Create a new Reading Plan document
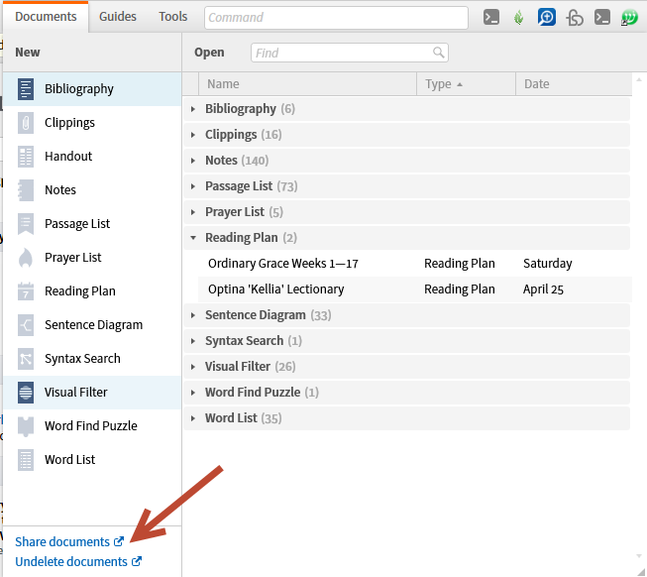Screen dimensions: 647x577 [92, 290]
